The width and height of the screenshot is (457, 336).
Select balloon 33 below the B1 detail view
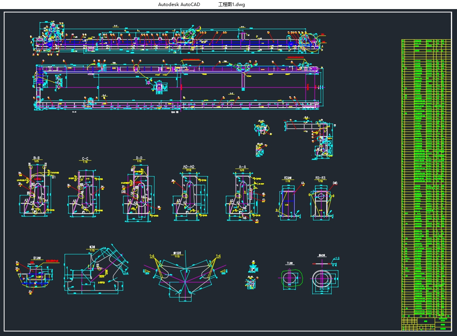pos(30,291)
